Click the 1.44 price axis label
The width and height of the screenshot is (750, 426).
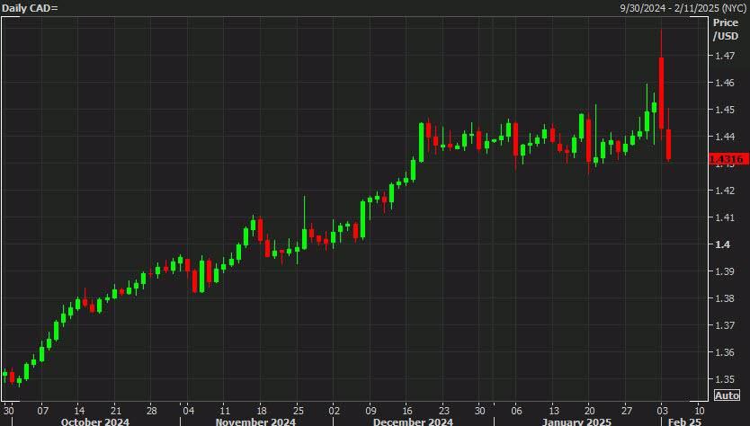725,137
